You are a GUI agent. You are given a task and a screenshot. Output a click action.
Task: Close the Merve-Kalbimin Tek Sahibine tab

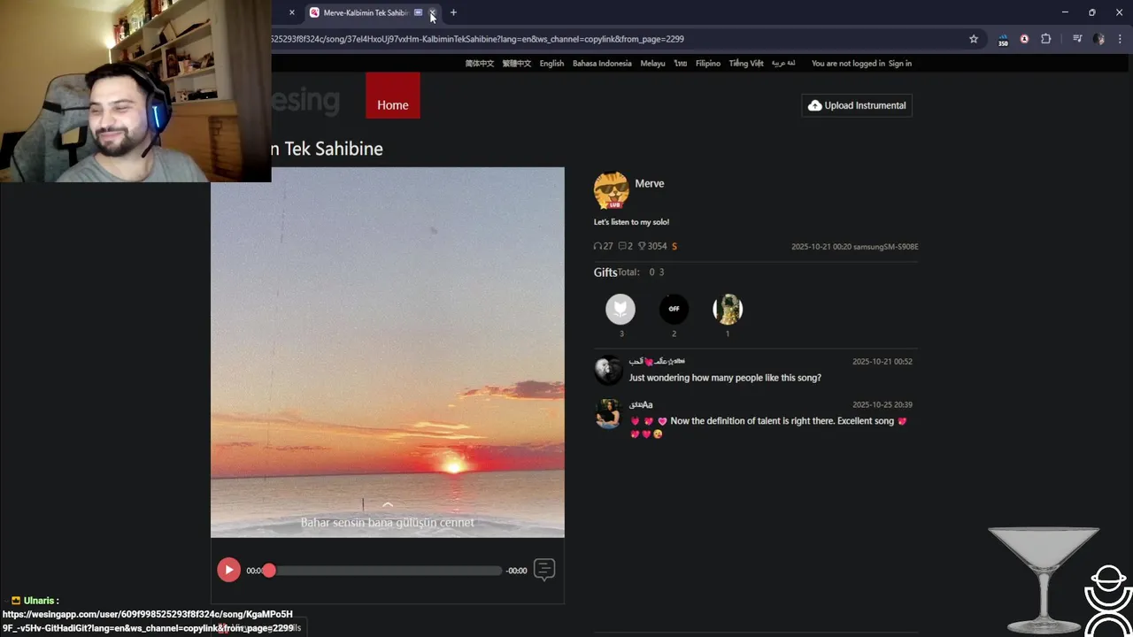pyautogui.click(x=432, y=12)
